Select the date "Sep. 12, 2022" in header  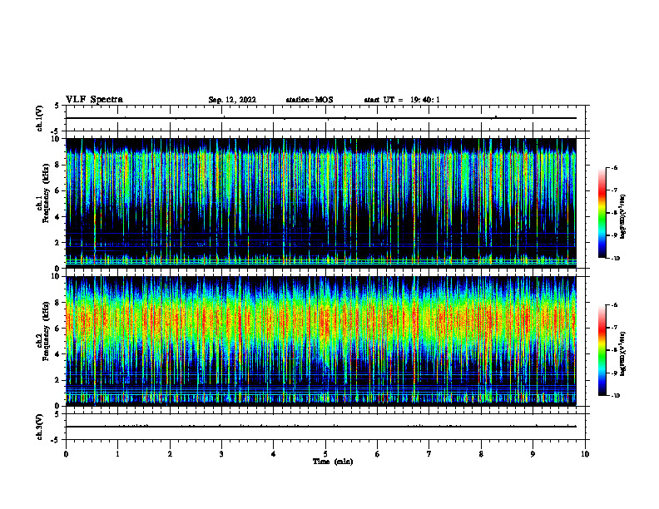(232, 100)
